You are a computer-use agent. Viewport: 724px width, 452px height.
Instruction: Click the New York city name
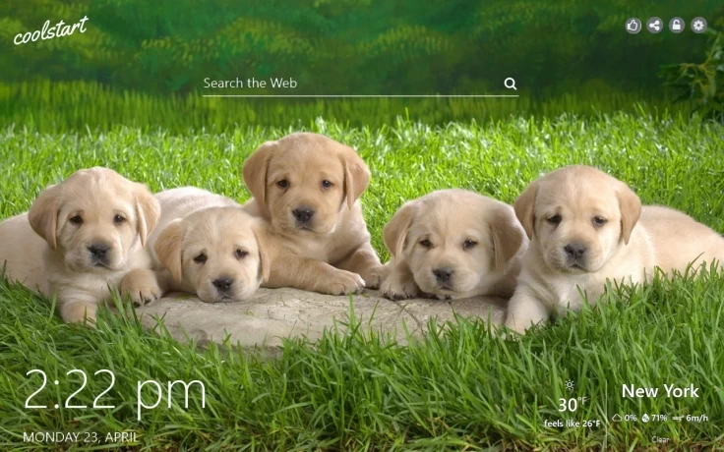click(x=660, y=391)
